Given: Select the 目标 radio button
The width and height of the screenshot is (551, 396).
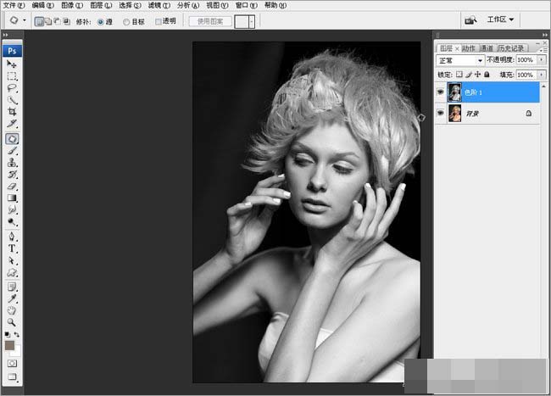Looking at the screenshot, I should [127, 21].
